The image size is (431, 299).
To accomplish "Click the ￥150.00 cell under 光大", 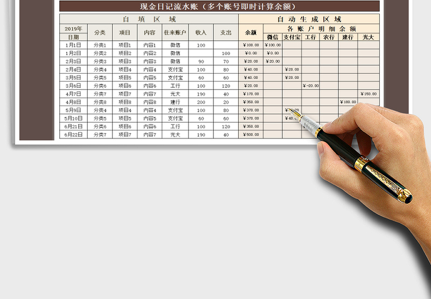I will coord(369,94).
